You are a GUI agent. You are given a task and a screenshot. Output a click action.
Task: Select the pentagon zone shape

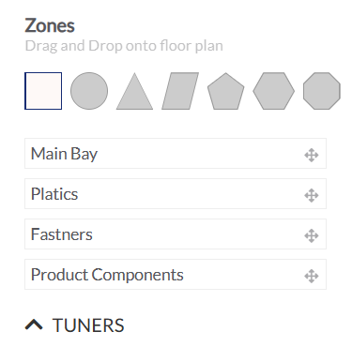point(225,91)
